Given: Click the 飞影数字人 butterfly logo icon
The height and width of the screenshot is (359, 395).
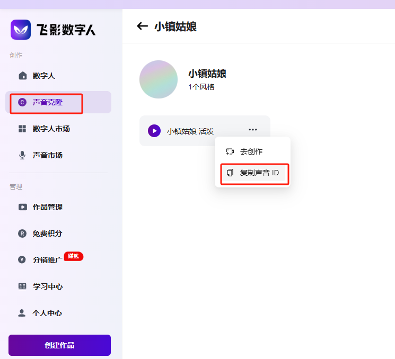Looking at the screenshot, I should (x=21, y=30).
